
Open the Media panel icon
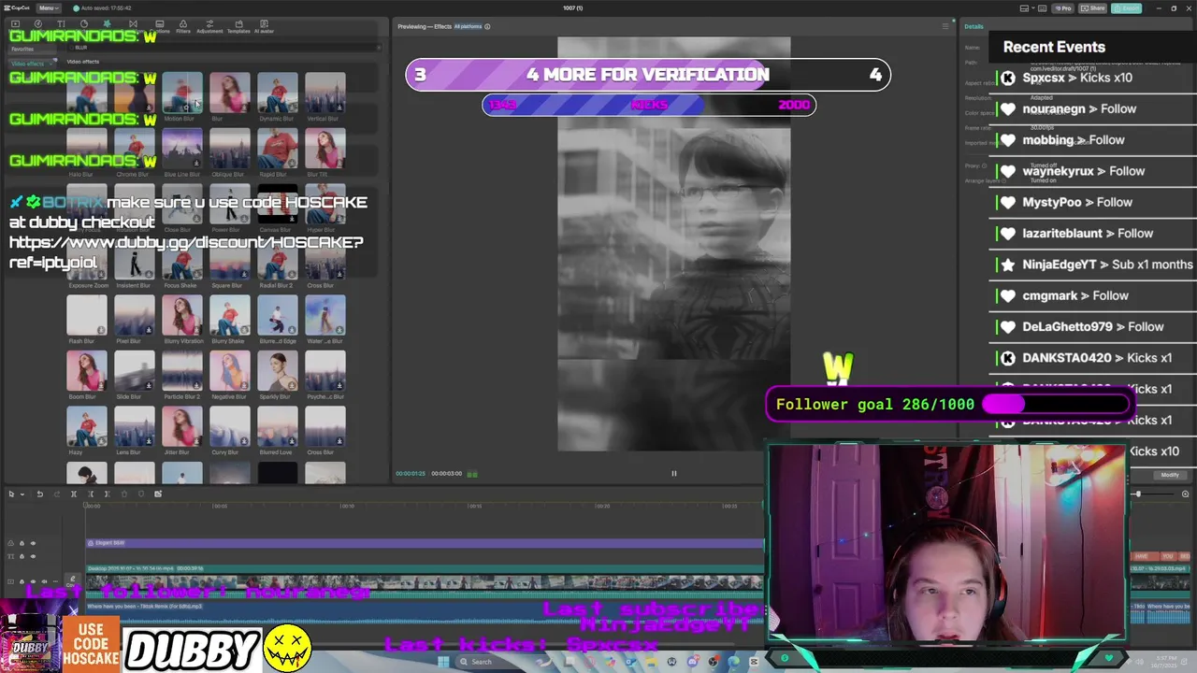pos(15,25)
